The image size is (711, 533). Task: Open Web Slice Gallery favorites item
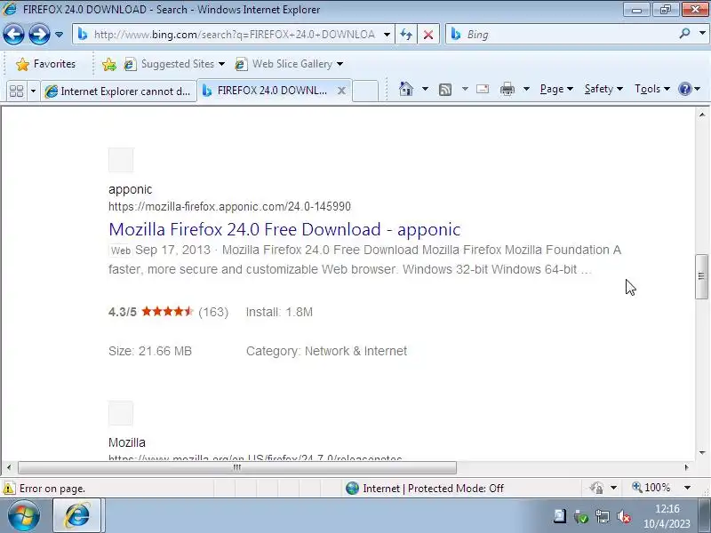(x=289, y=64)
